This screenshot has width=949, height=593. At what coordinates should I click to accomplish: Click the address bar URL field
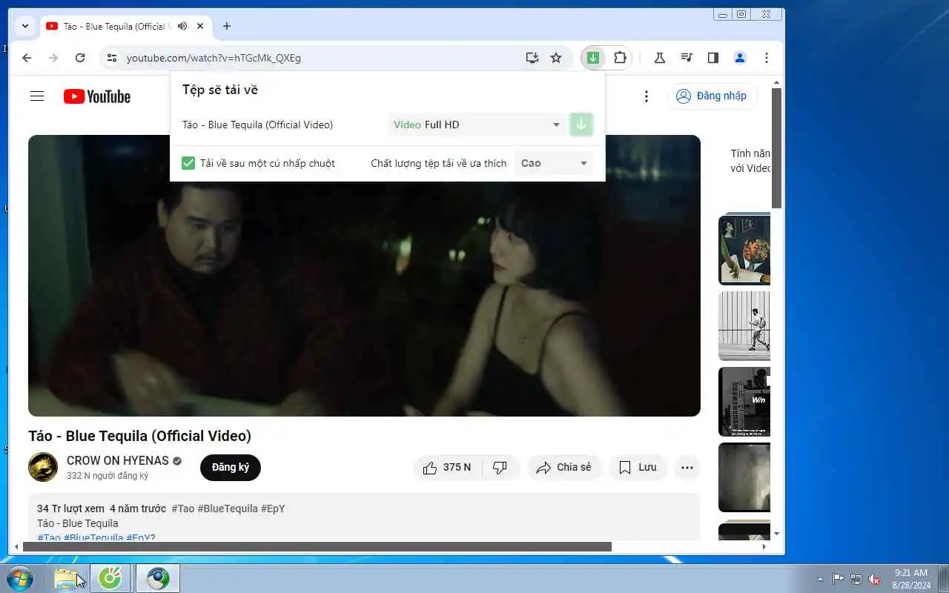point(319,58)
